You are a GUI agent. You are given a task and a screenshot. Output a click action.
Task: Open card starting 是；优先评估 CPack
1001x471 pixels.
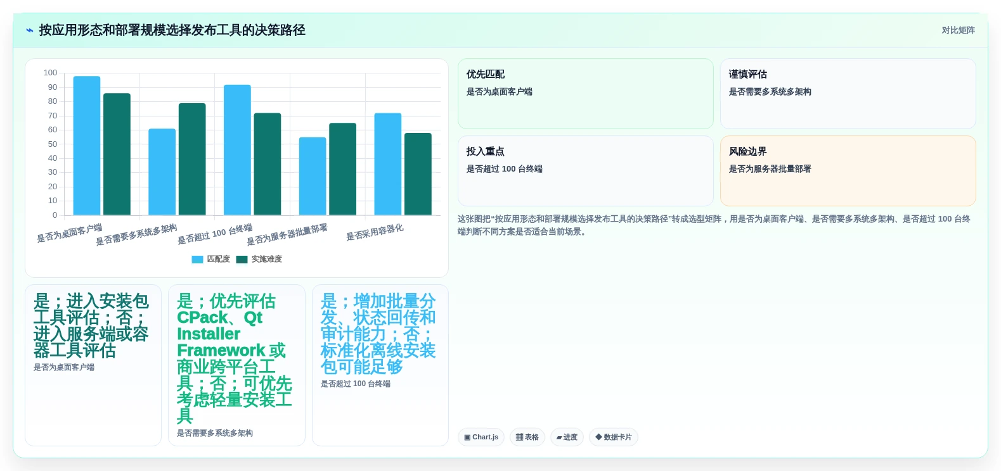236,365
